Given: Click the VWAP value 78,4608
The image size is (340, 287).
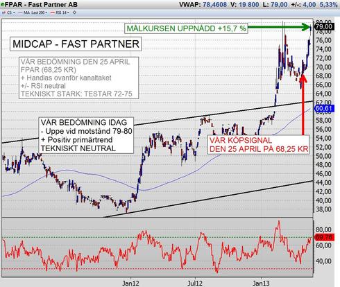Looking at the screenshot, I should click(214, 4).
